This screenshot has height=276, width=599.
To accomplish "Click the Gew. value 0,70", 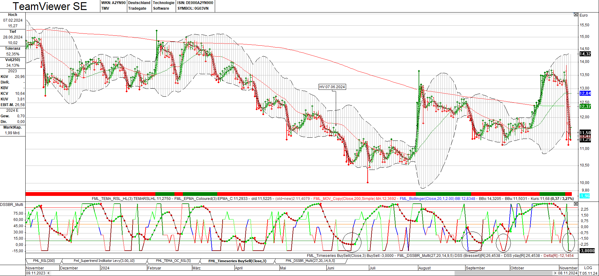I will tap(21, 116).
